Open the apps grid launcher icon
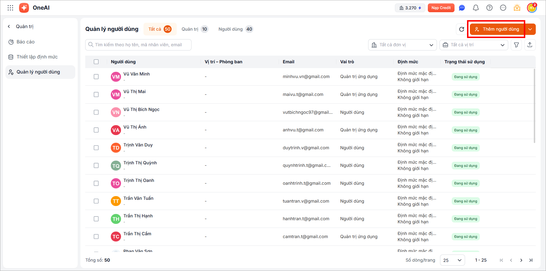 point(11,8)
